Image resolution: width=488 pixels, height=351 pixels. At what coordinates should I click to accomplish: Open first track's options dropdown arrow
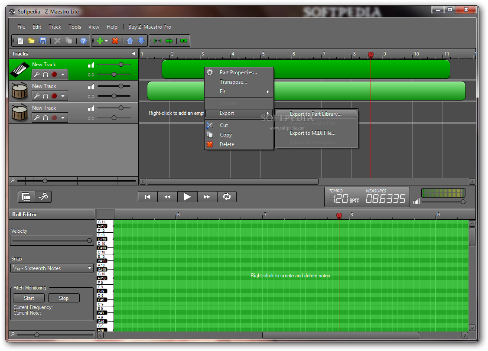tap(63, 75)
